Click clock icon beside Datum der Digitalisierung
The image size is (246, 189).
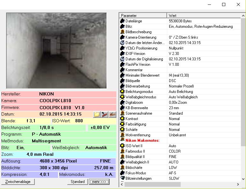[122, 59]
